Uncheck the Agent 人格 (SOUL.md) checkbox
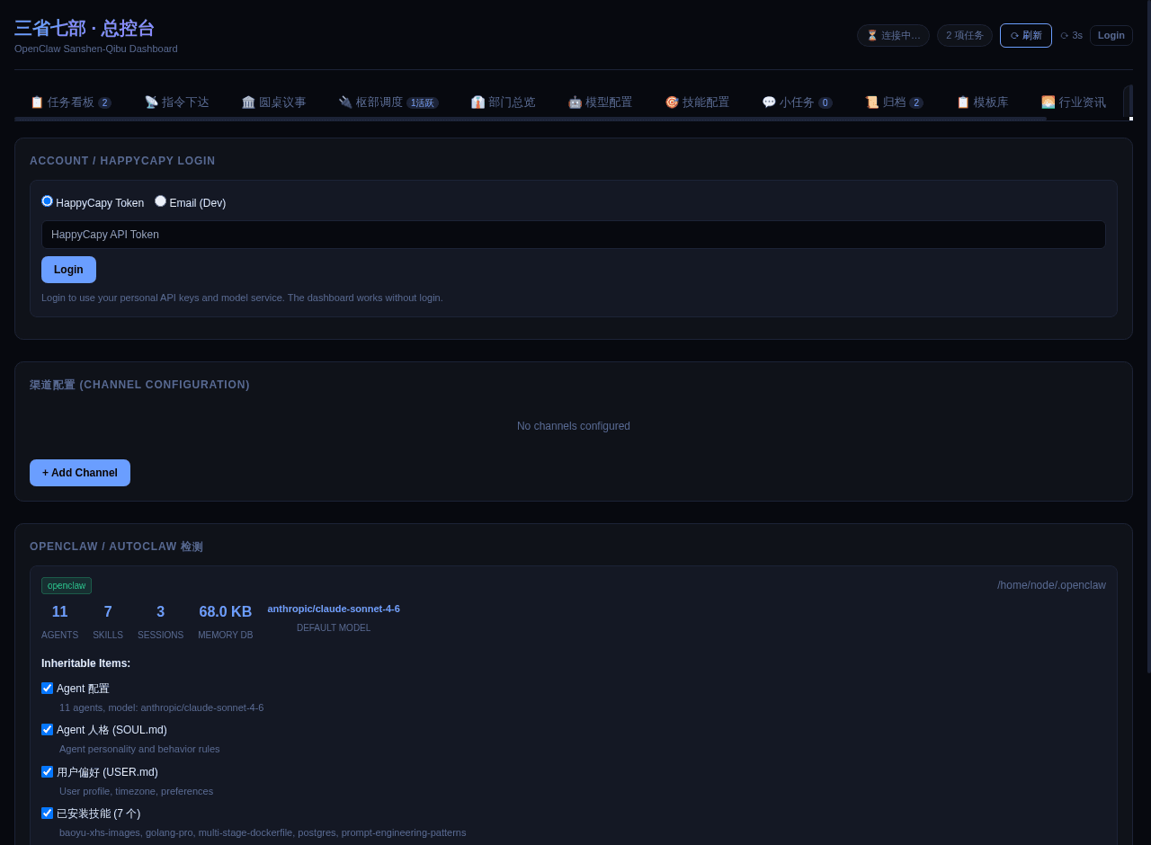Screen dimensions: 1151x845 pyautogui.click(x=48, y=730)
